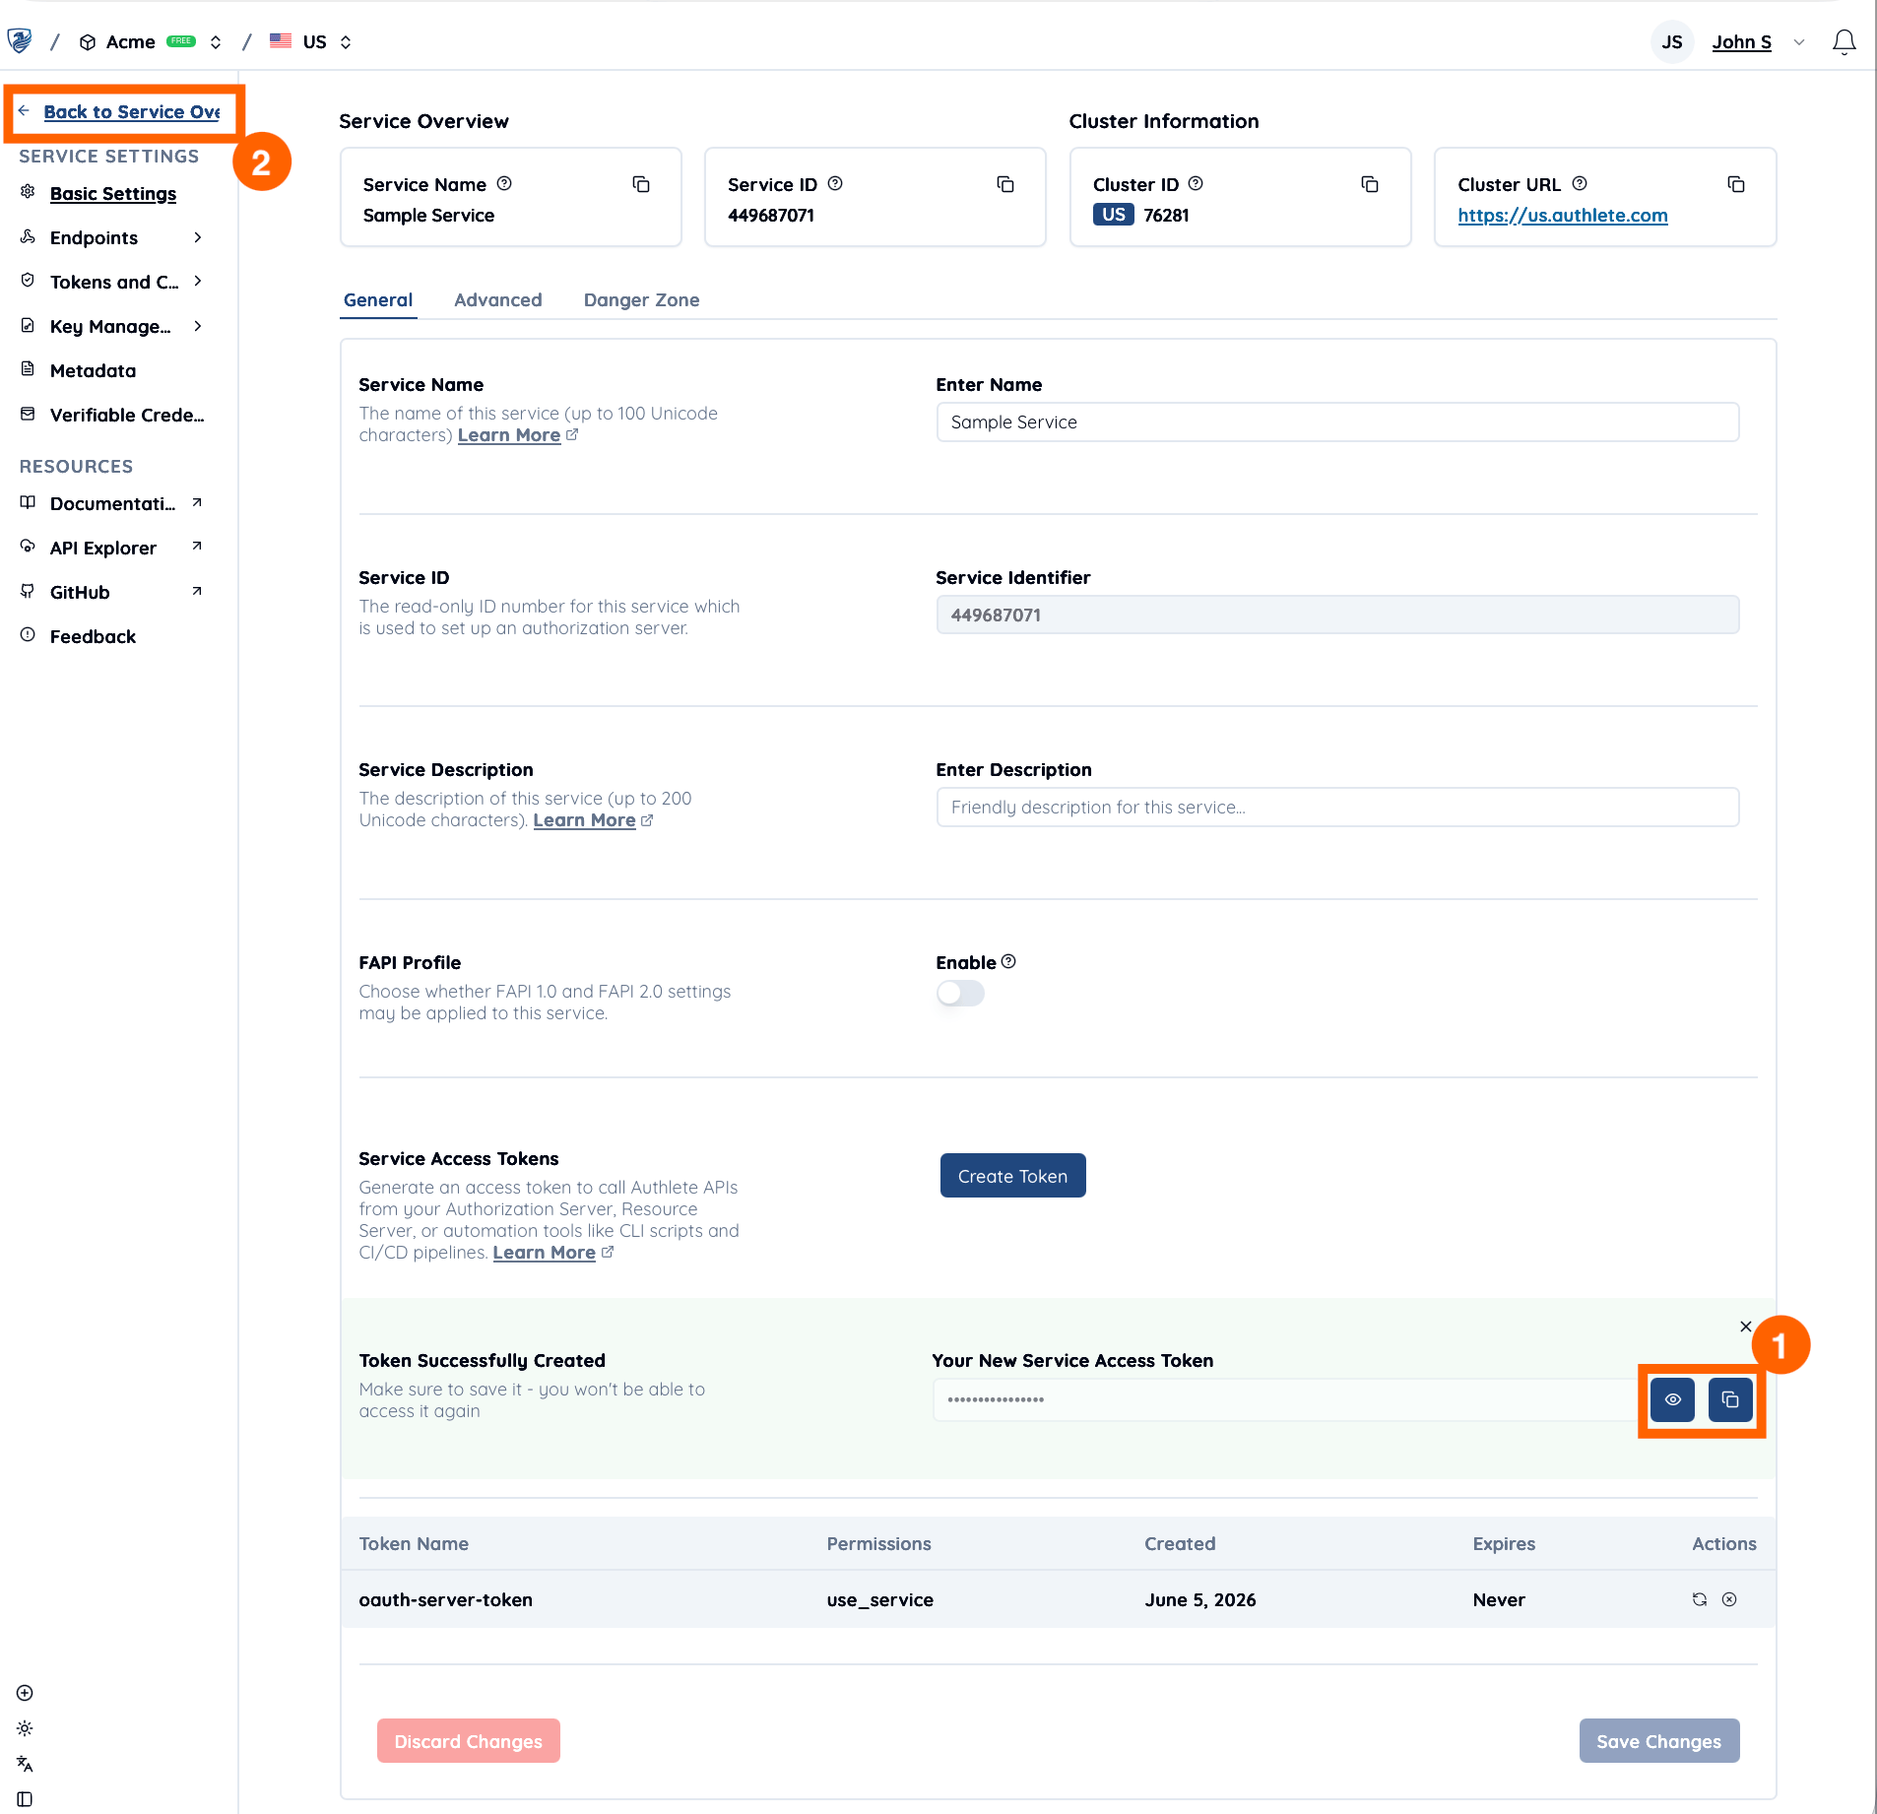Reveal the hidden service access token
The width and height of the screenshot is (1877, 1814).
1672,1399
